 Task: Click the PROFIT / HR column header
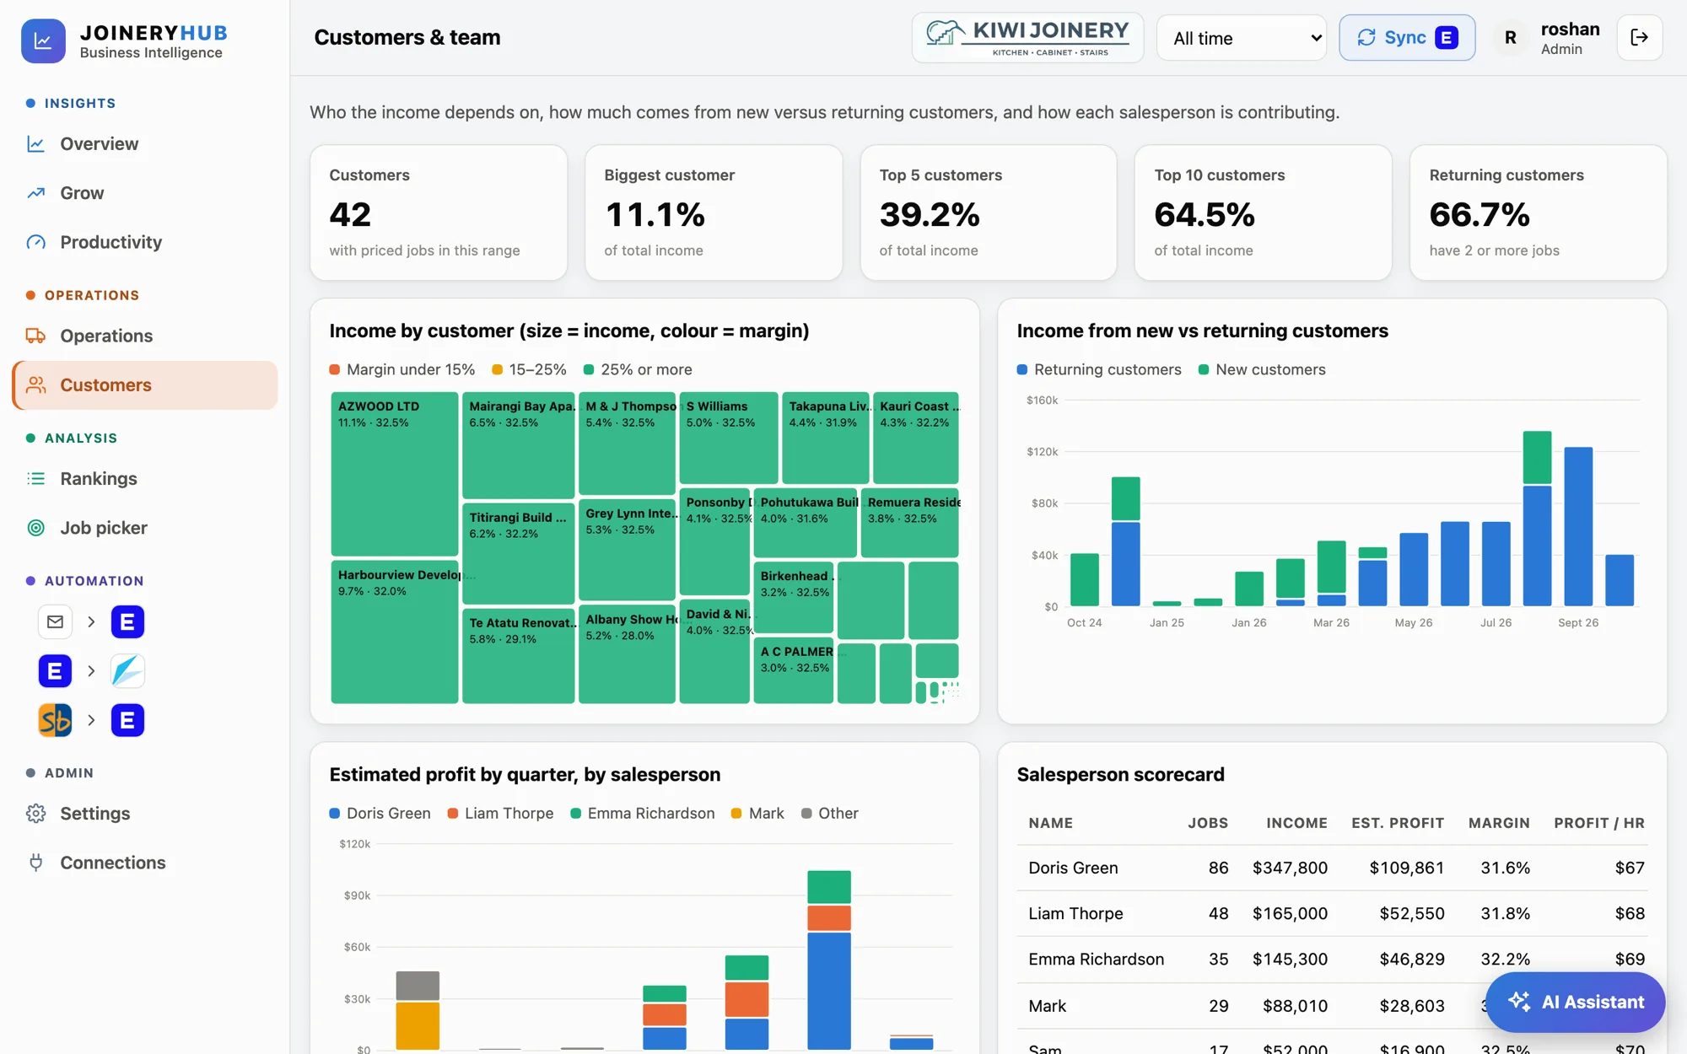click(x=1599, y=823)
